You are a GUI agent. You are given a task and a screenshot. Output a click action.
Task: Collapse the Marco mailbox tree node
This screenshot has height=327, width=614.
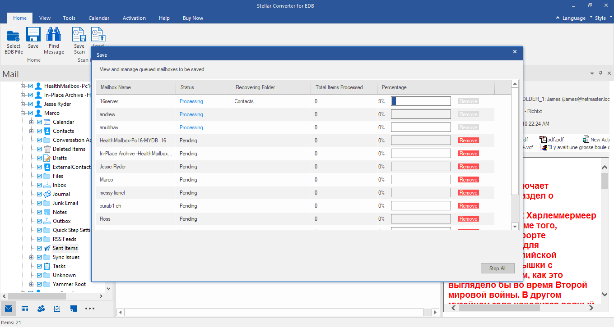[x=23, y=113]
